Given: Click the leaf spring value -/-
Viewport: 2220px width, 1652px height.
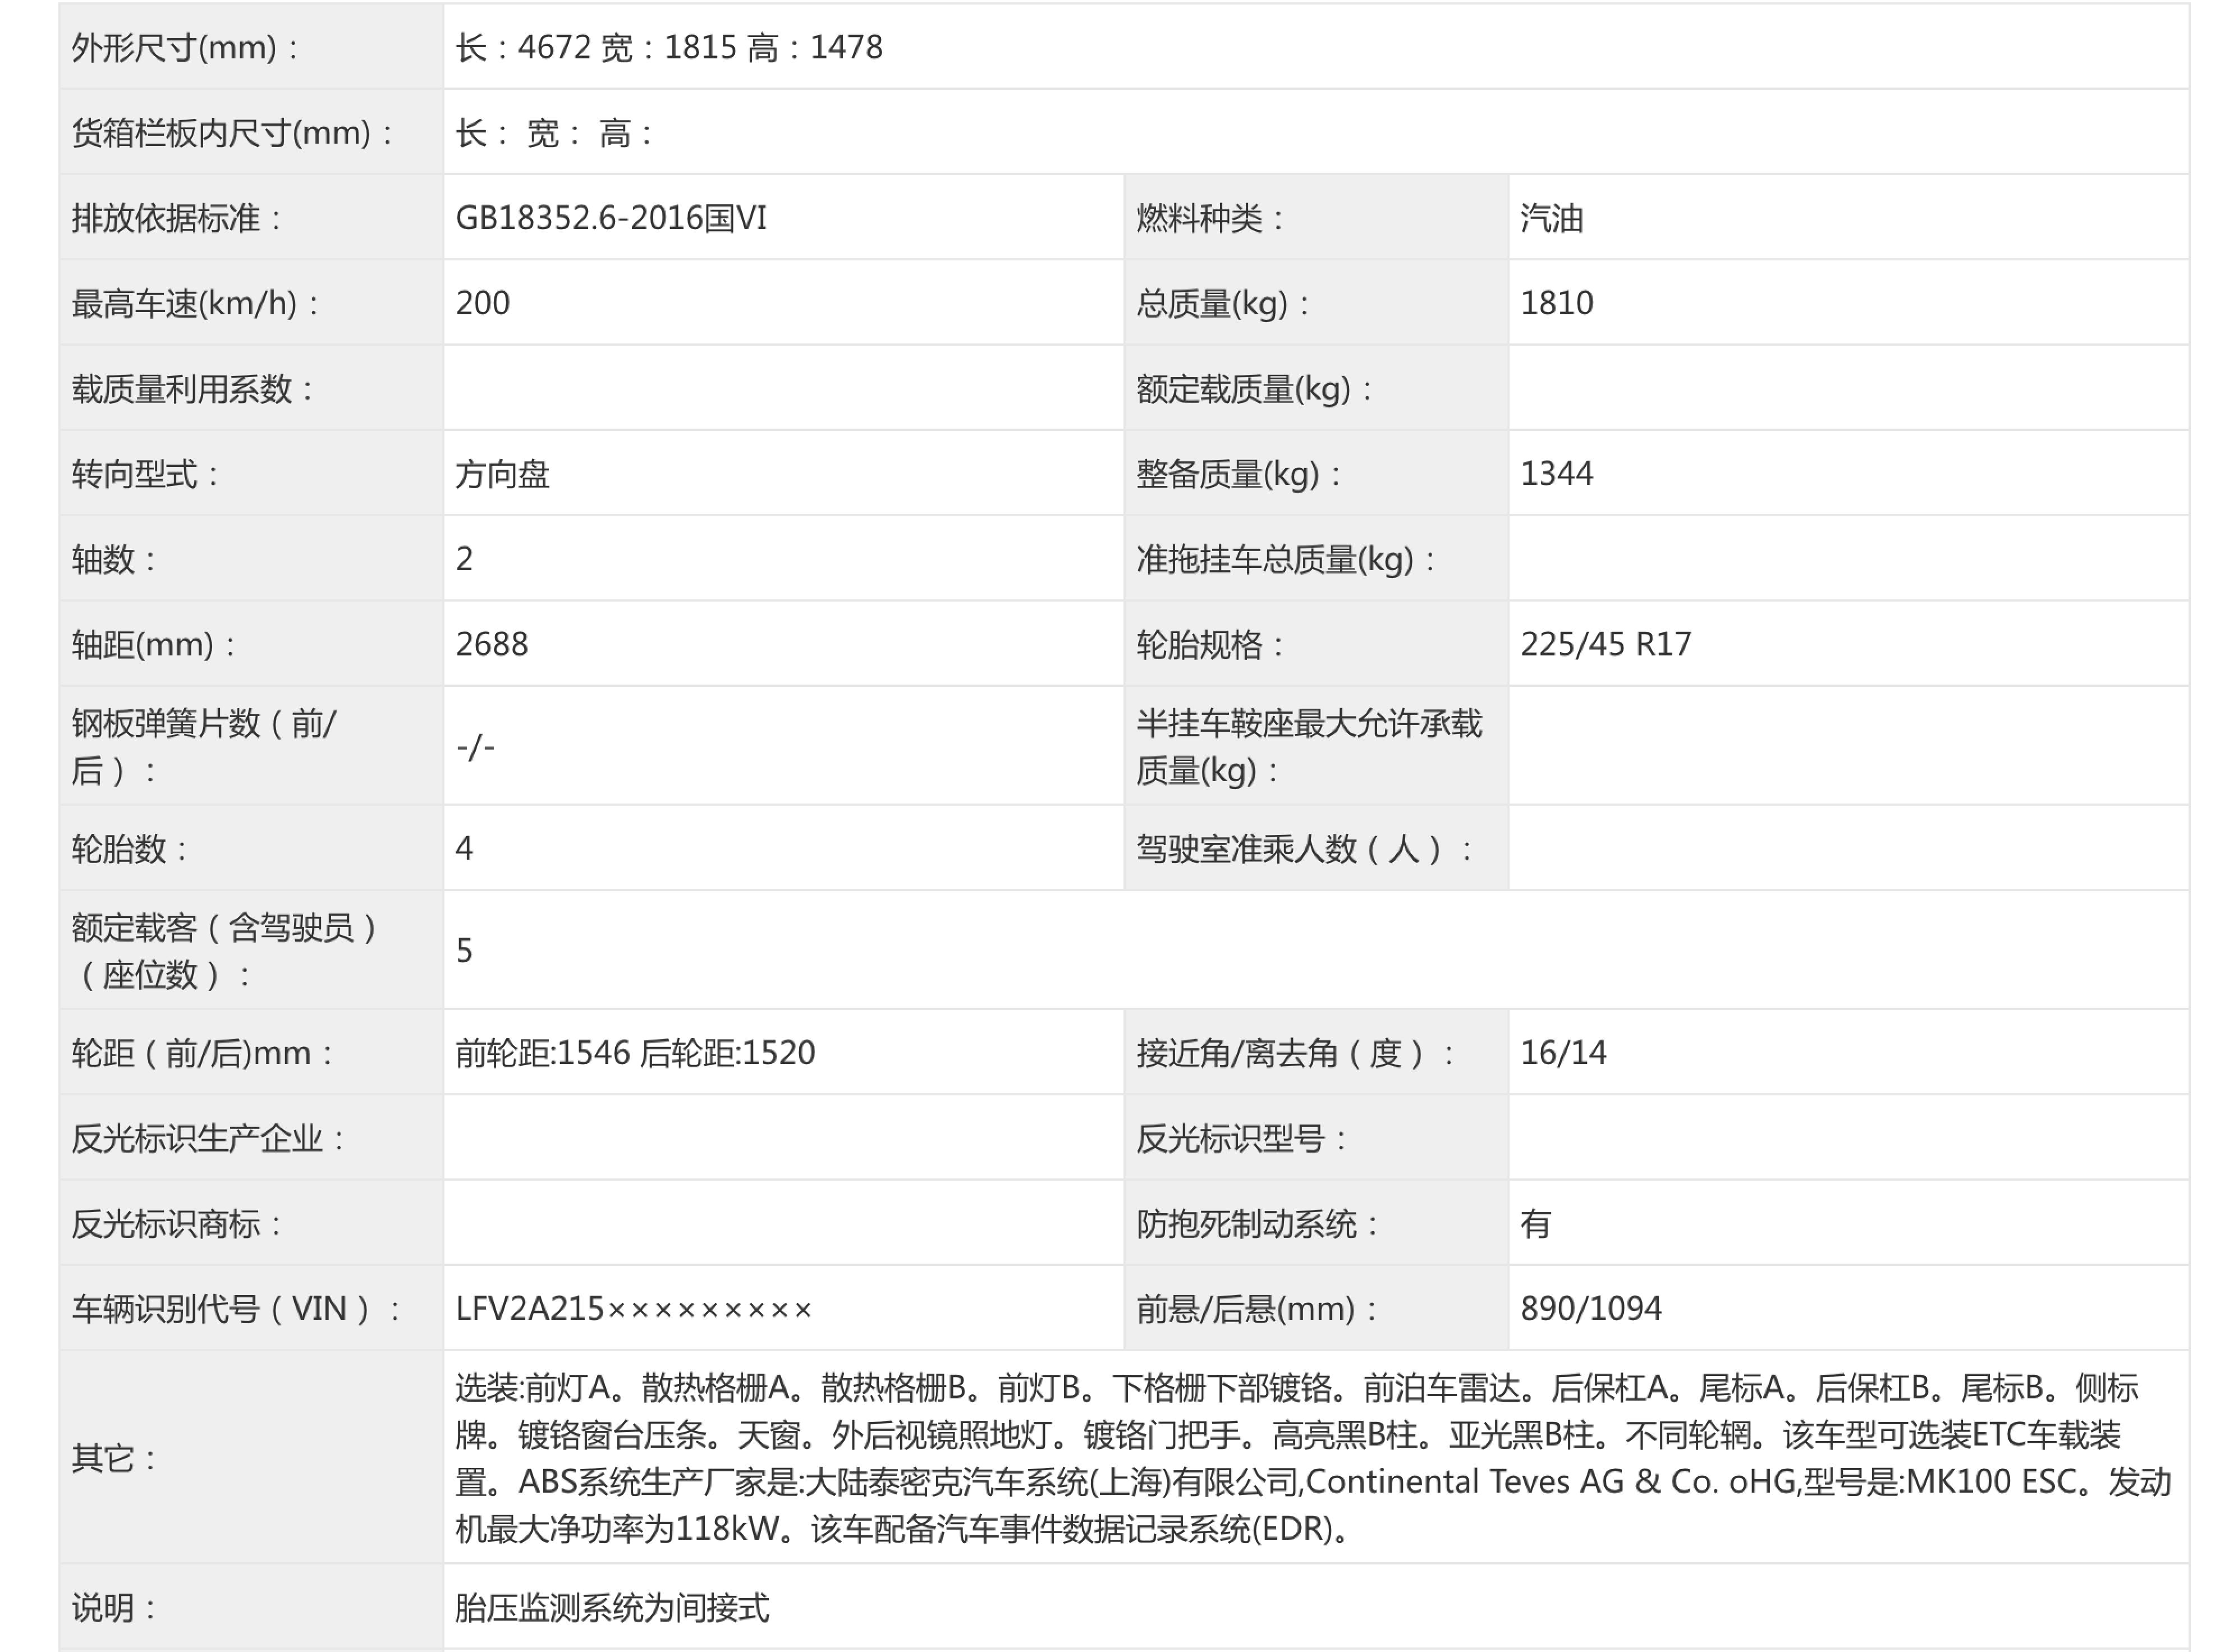Looking at the screenshot, I should [475, 746].
